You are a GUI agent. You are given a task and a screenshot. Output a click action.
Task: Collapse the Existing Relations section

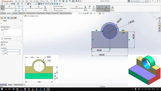point(22,27)
